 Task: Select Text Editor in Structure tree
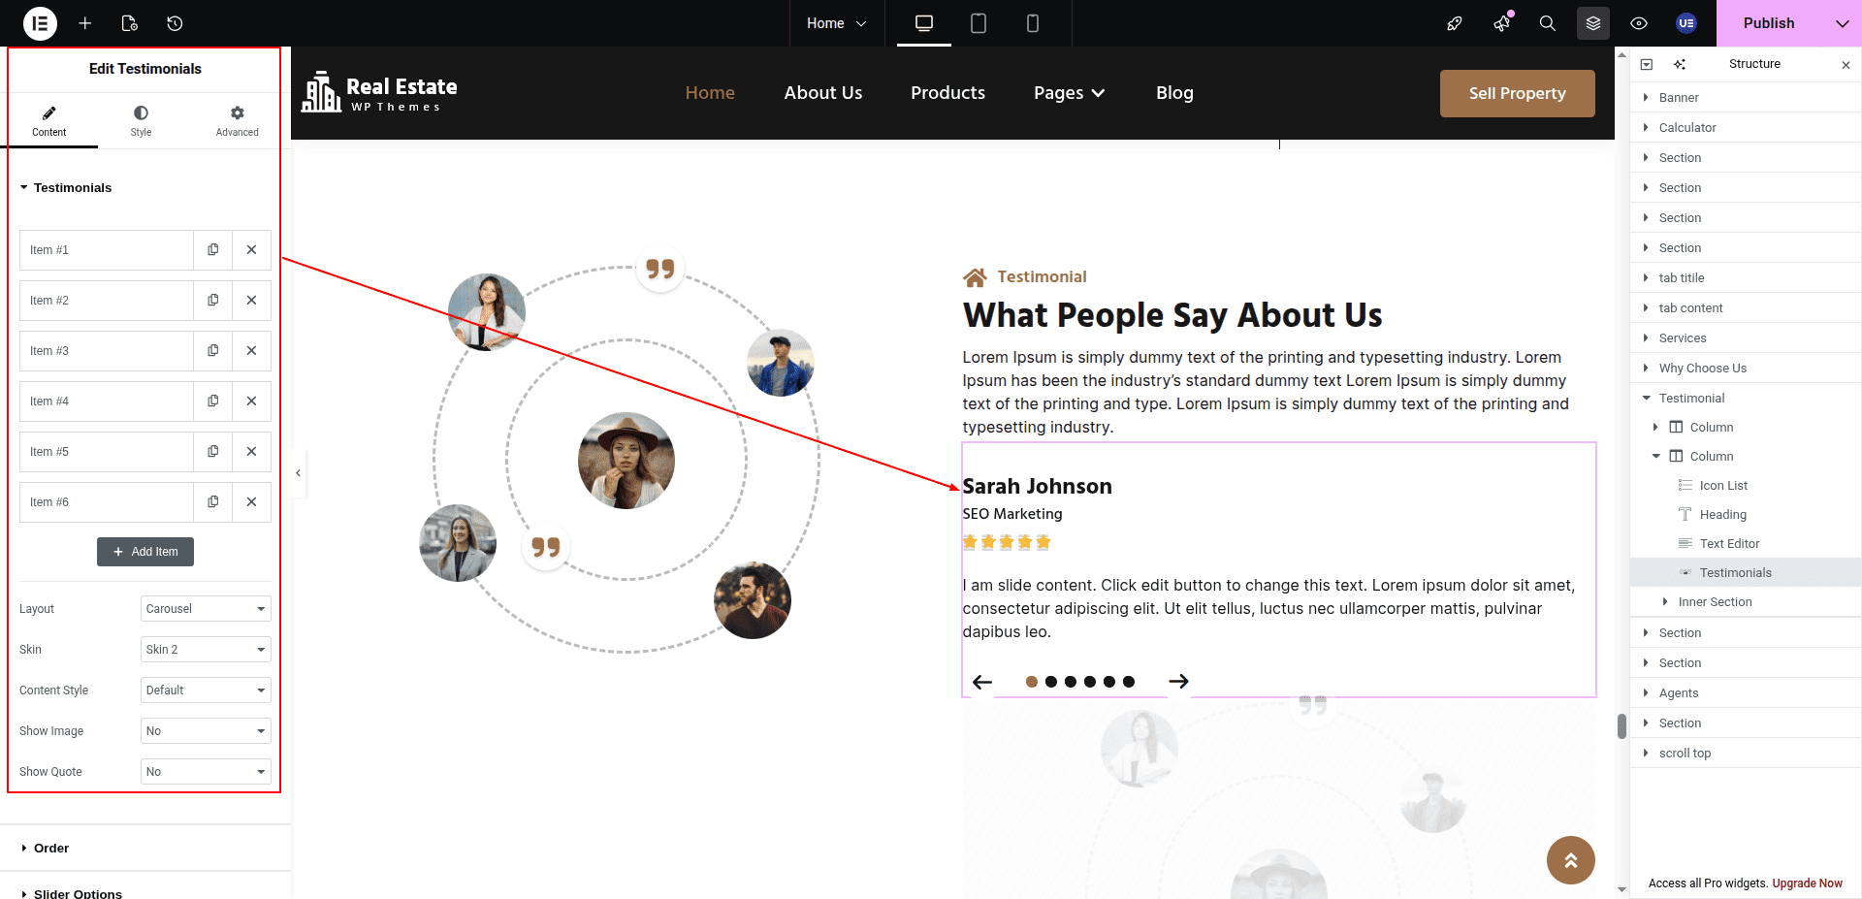click(x=1729, y=544)
